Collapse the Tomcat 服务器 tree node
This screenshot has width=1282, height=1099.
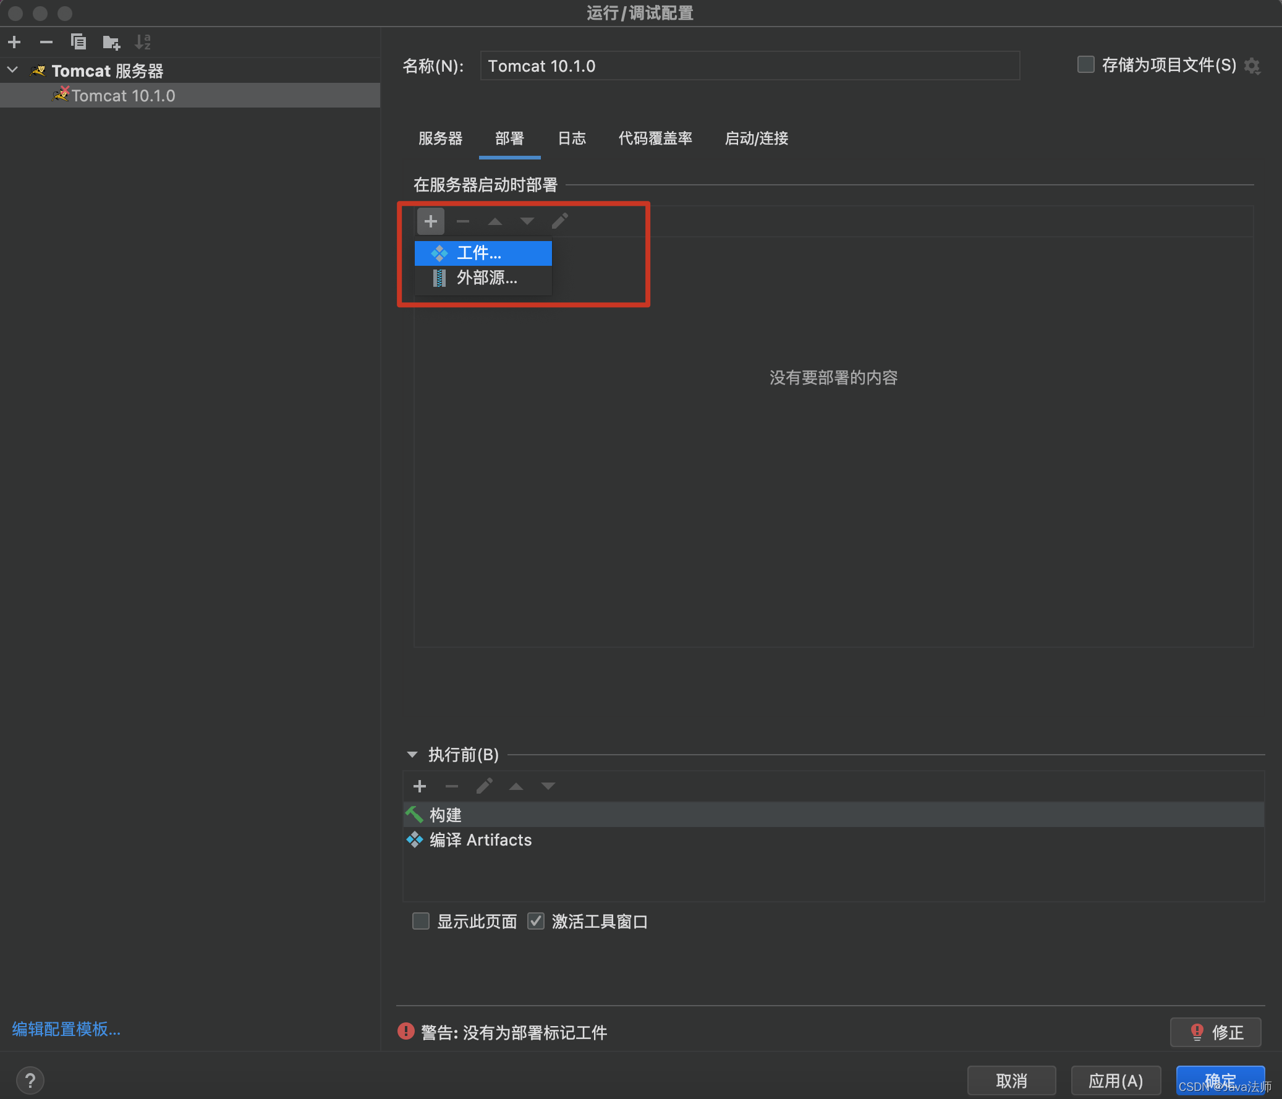pos(12,70)
